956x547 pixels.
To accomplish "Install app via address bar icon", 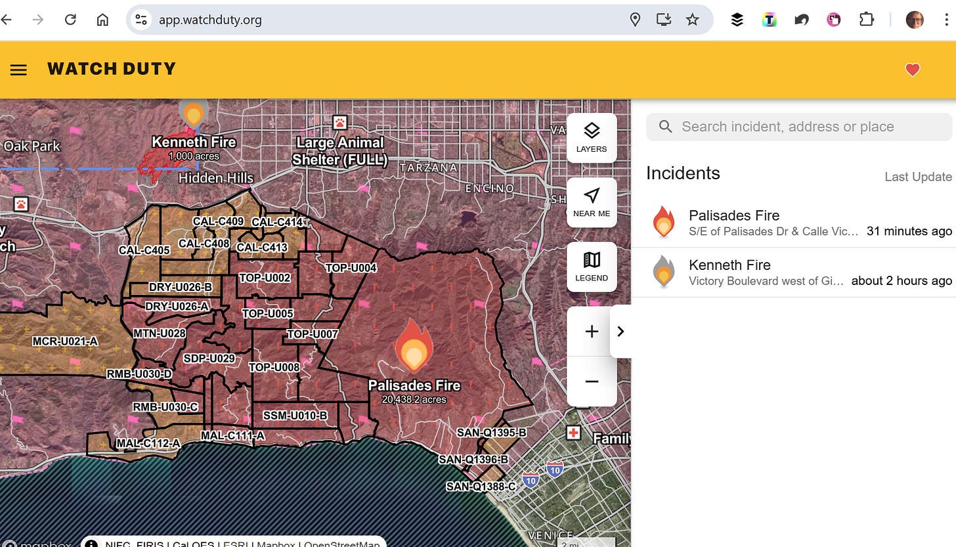I will click(664, 20).
